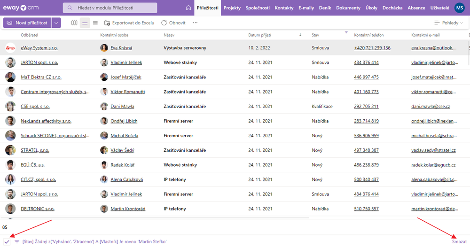Switch to the Projekty module
Viewport: 470px width, 248px height.
[232, 8]
